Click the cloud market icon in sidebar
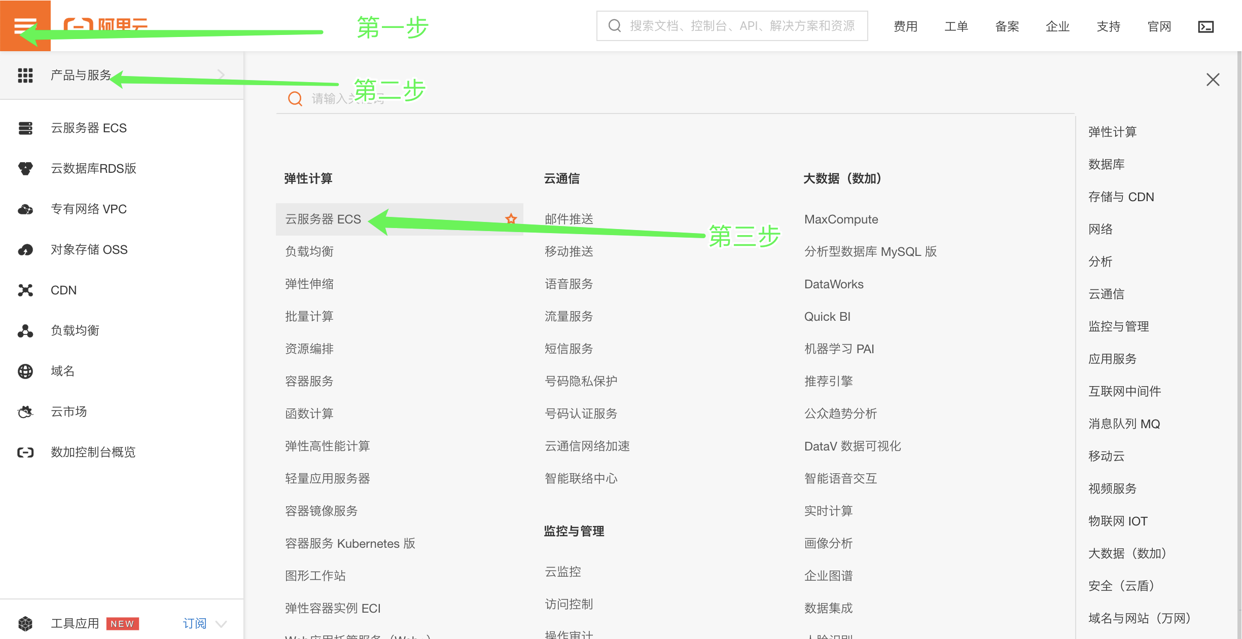The height and width of the screenshot is (639, 1242). 25,412
